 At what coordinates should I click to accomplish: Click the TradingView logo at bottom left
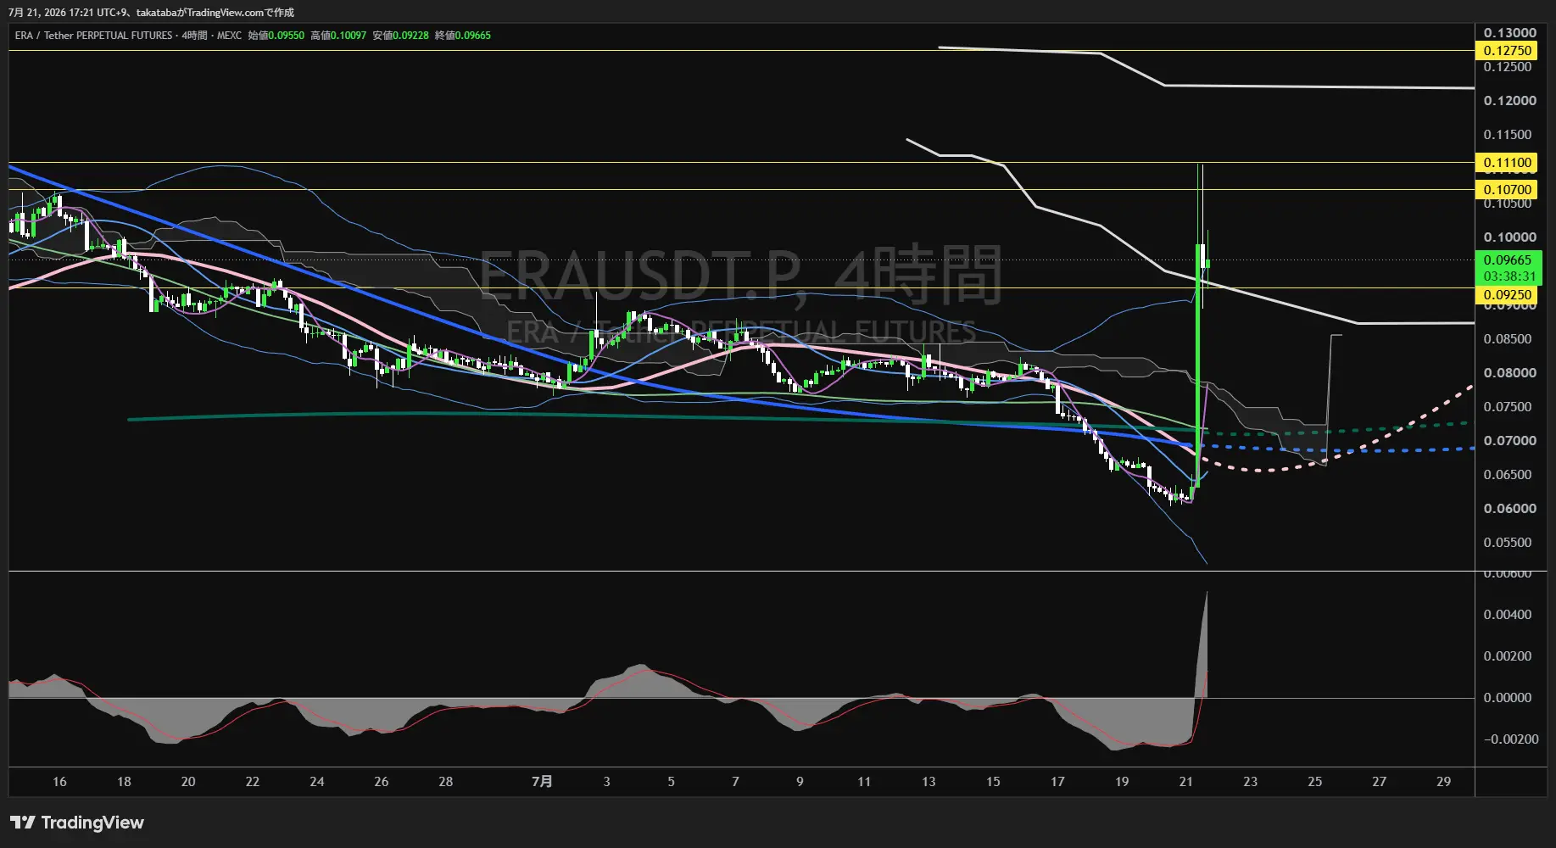click(x=77, y=823)
